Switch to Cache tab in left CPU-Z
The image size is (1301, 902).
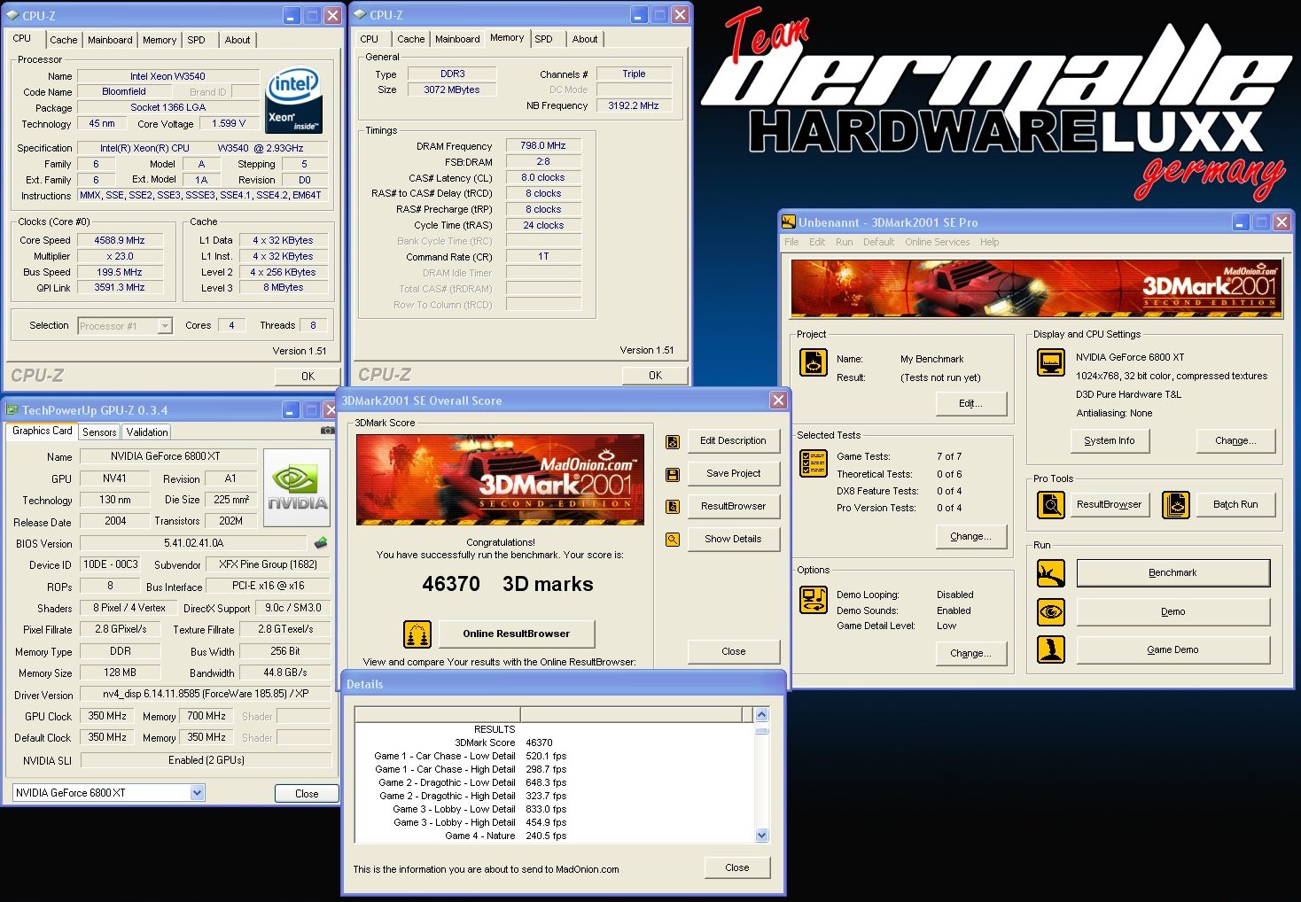[63, 40]
